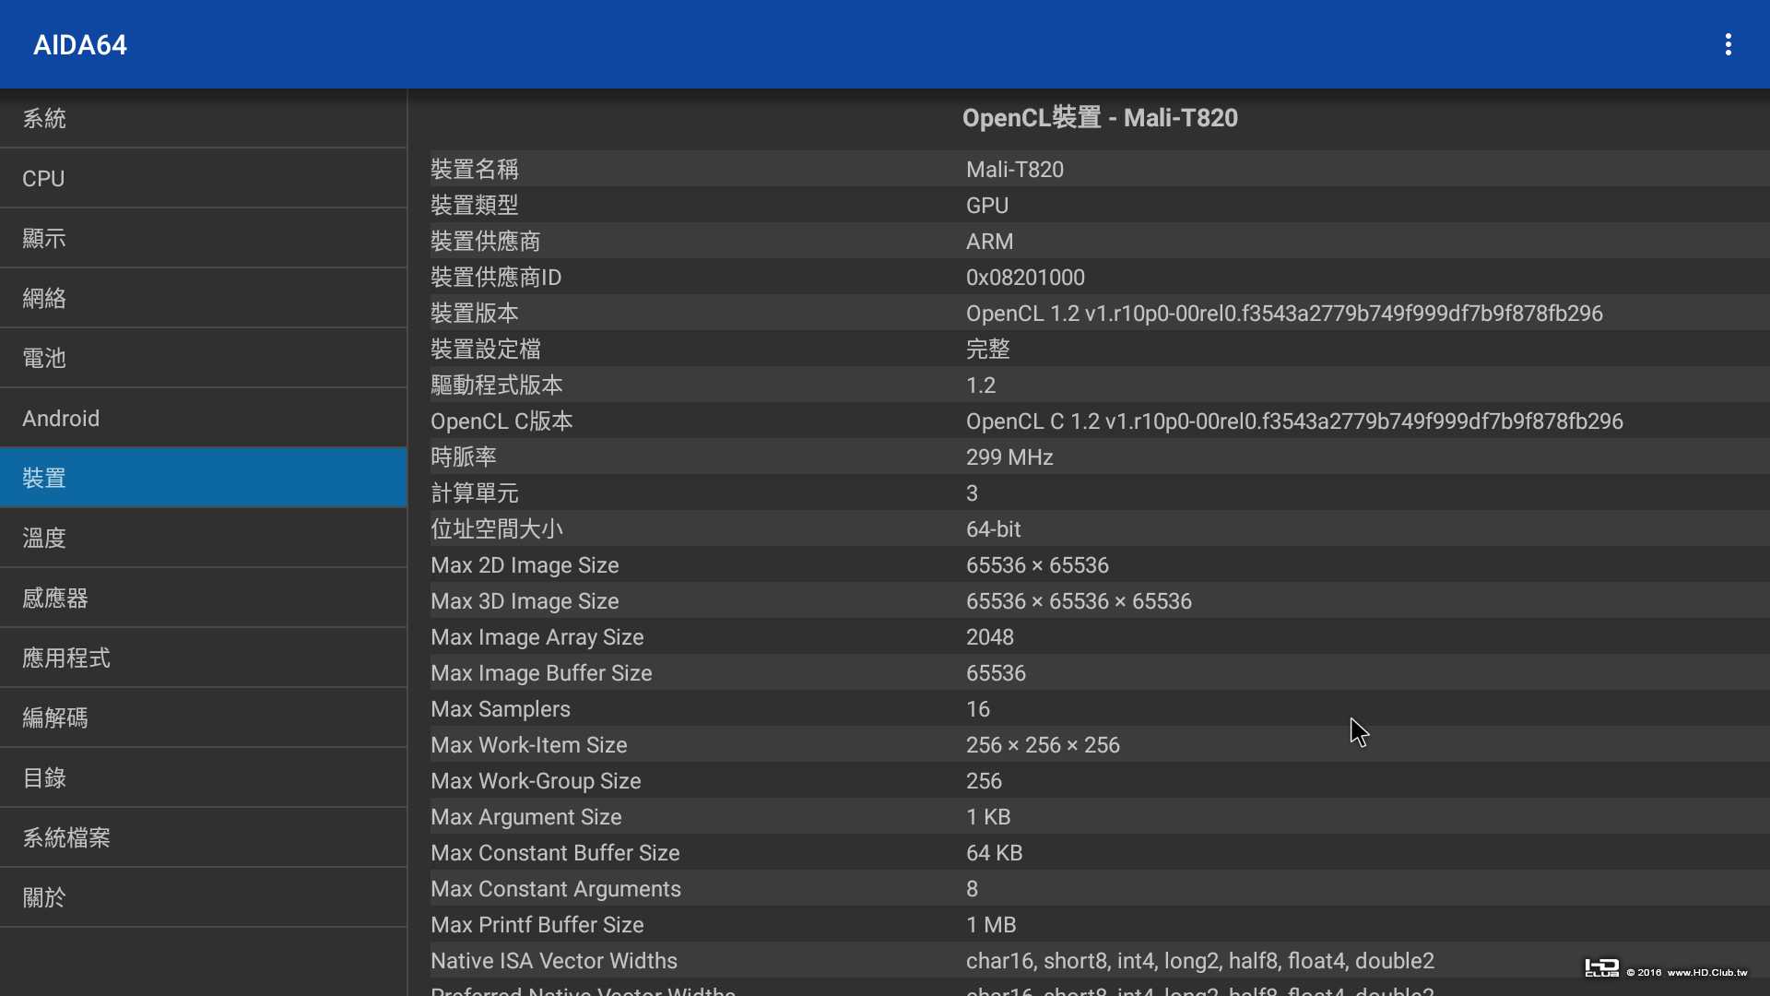1770x996 pixels.
Task: Show the 電池 information page
Action: coord(203,358)
